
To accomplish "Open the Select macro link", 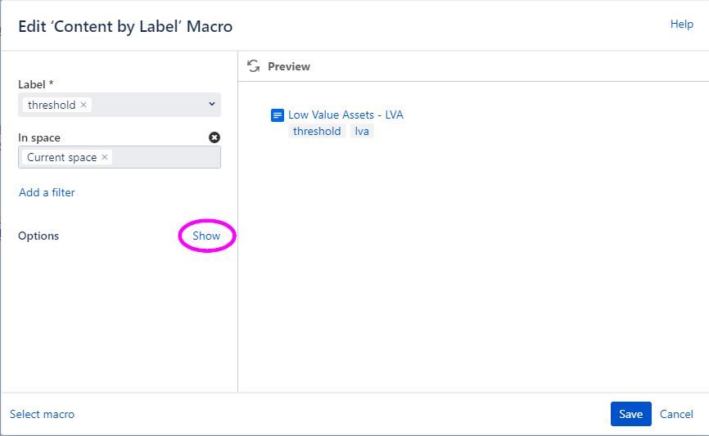I will 42,414.
